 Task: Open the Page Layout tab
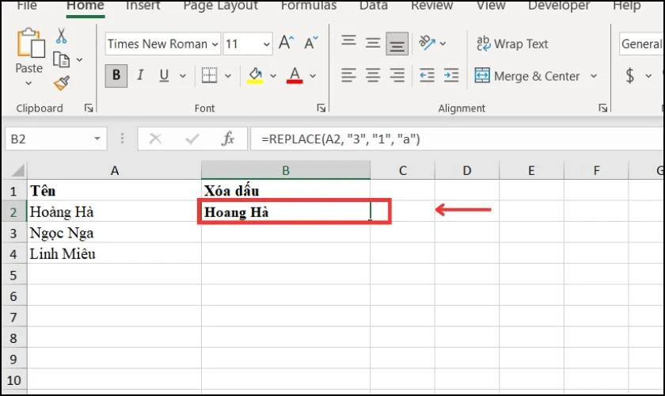(221, 6)
